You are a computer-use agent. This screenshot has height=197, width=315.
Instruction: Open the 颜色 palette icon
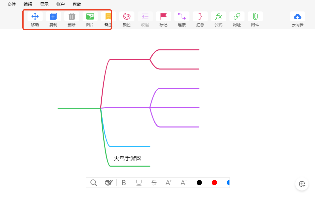coord(127,16)
